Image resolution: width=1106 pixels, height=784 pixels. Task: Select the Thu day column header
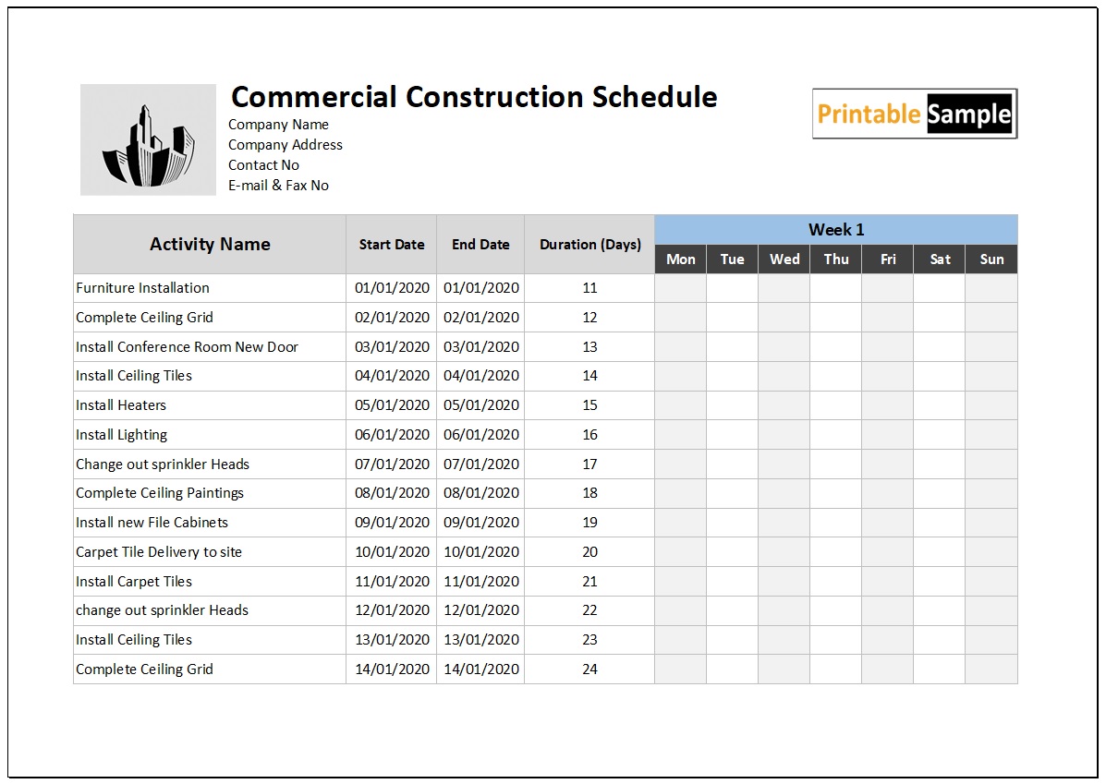coord(836,259)
